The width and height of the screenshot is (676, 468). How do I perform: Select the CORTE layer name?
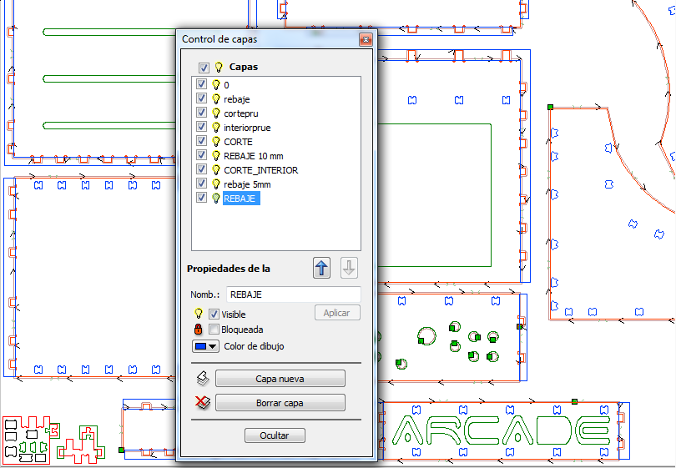(x=238, y=142)
